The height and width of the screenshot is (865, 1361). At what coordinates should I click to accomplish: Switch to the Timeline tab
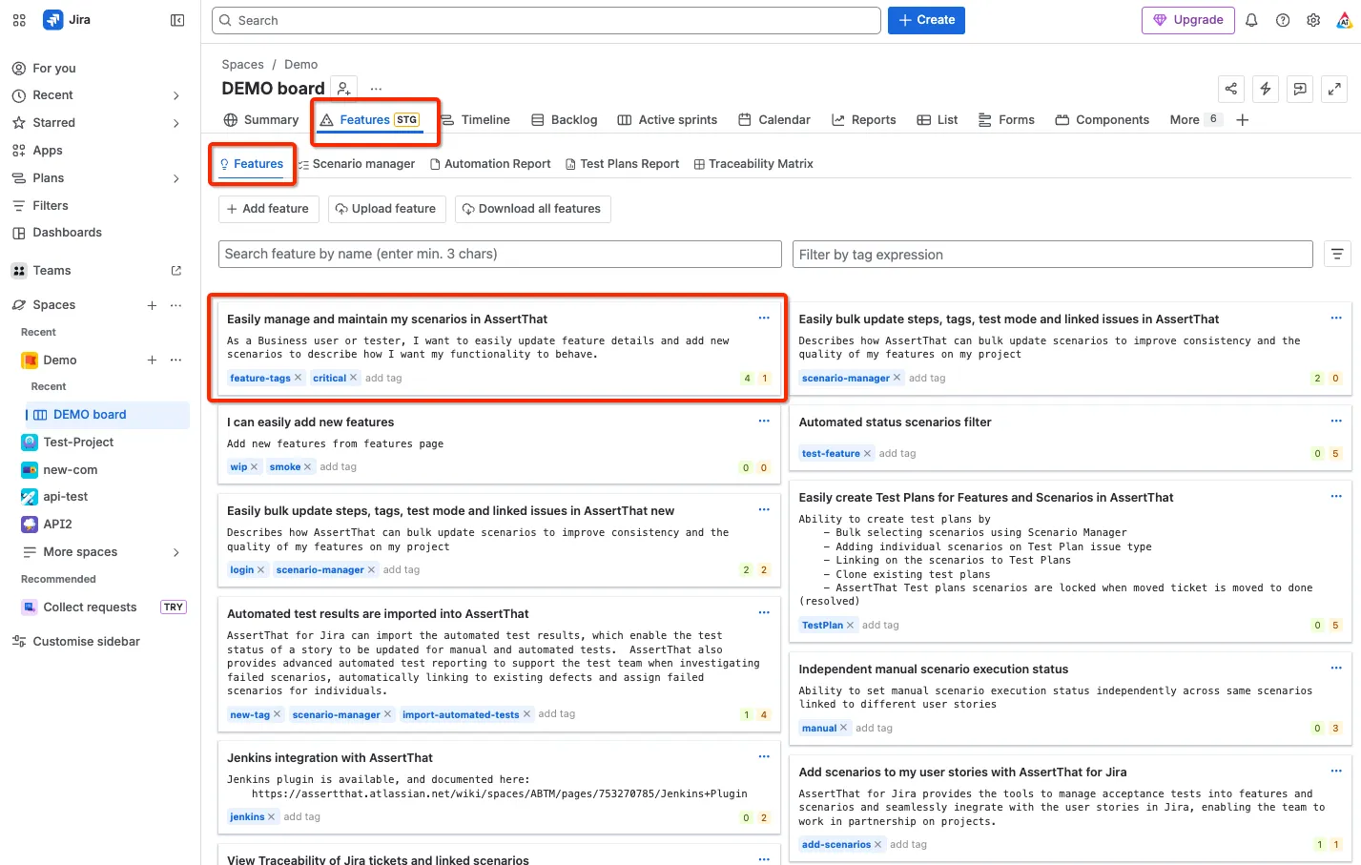pyautogui.click(x=475, y=120)
